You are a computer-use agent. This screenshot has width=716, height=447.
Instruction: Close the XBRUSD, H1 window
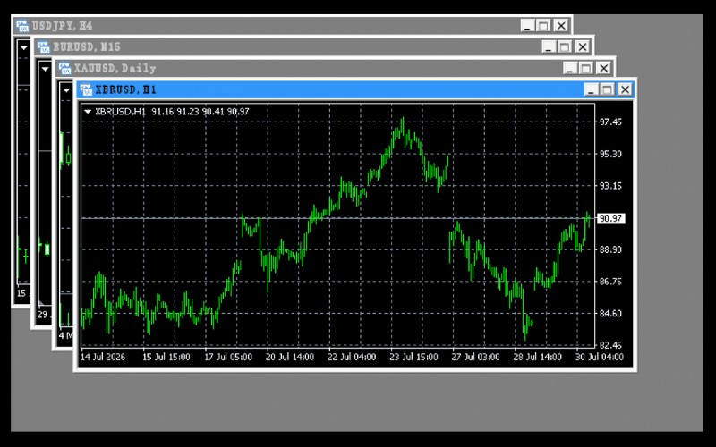(625, 89)
